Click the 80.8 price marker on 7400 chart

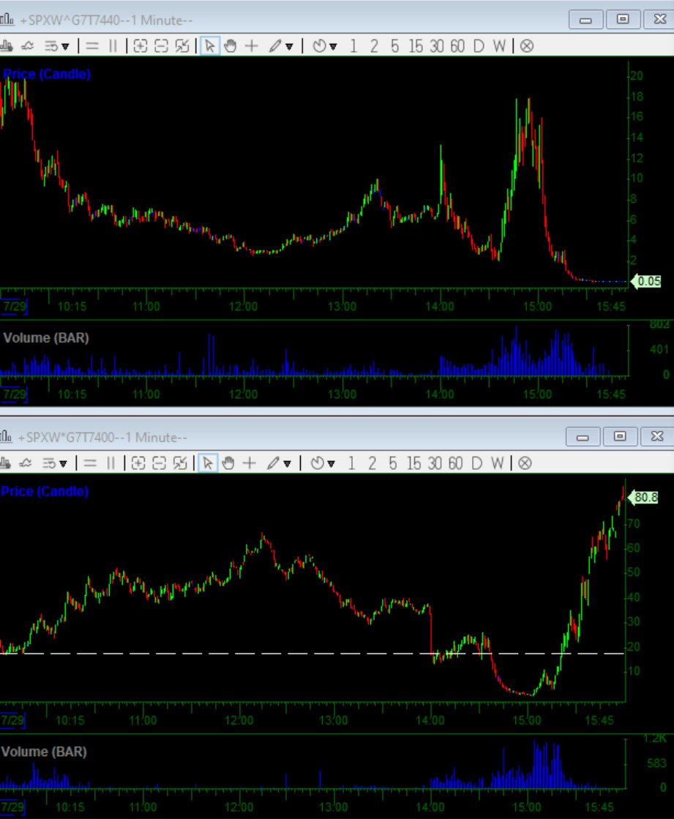(x=644, y=497)
